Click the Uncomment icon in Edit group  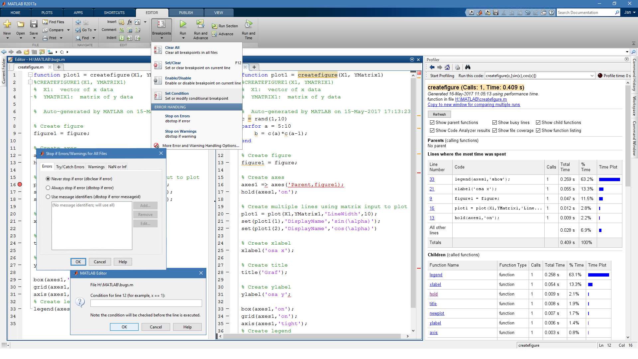tap(130, 30)
